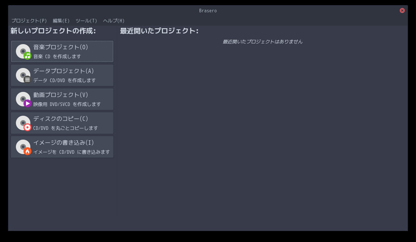The height and width of the screenshot is (242, 416).
Task: Open the ヘルプ(H) menu
Action: [113, 21]
